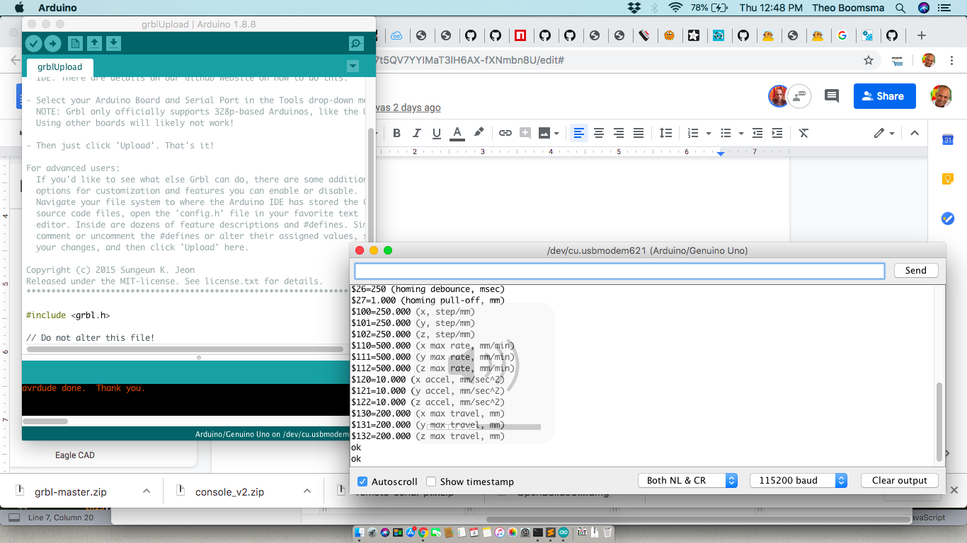Save the sketch with the down-arrow icon
Viewport: 967px width, 543px height.
pos(113,43)
